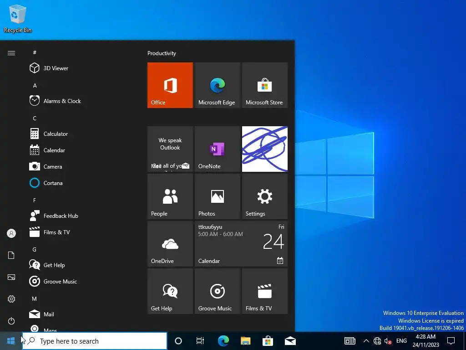This screenshot has height=350, width=466.
Task: Open Documents from the Start sidebar
Action: pyautogui.click(x=11, y=255)
